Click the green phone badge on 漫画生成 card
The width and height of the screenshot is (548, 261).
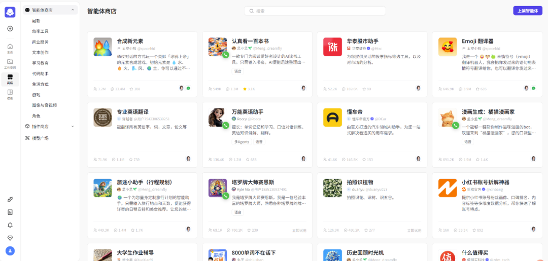[455, 125]
